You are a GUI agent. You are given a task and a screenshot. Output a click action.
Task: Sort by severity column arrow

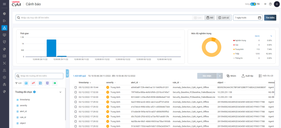pyautogui.click(x=115, y=83)
